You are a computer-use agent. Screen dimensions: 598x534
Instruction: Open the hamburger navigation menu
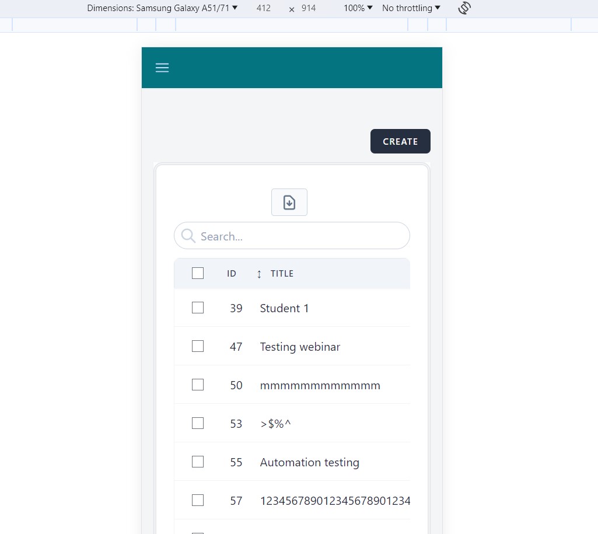[162, 68]
